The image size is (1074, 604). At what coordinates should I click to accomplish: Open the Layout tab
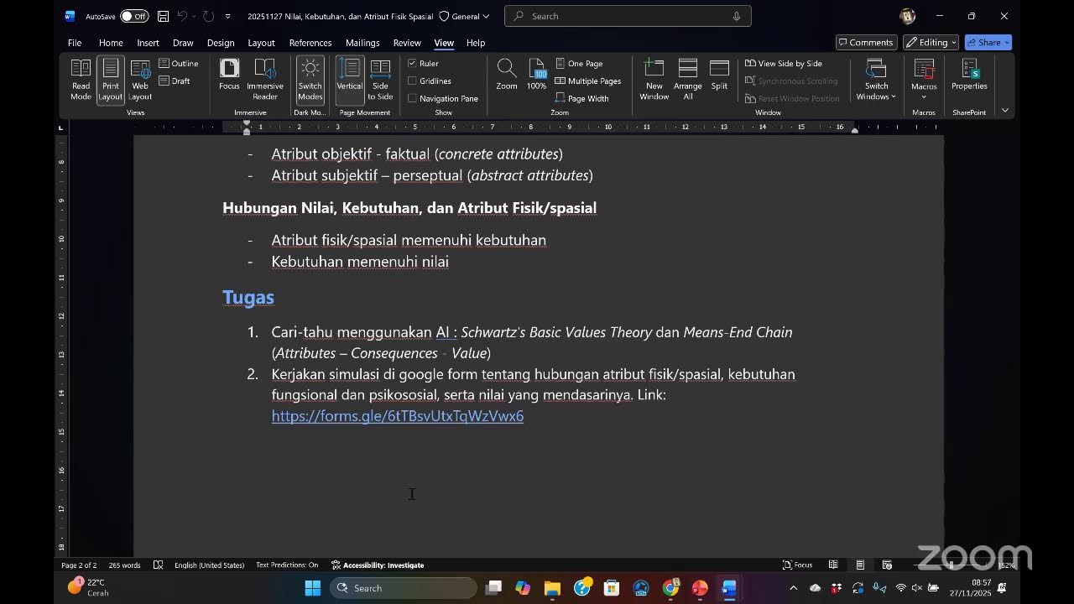[x=261, y=43]
